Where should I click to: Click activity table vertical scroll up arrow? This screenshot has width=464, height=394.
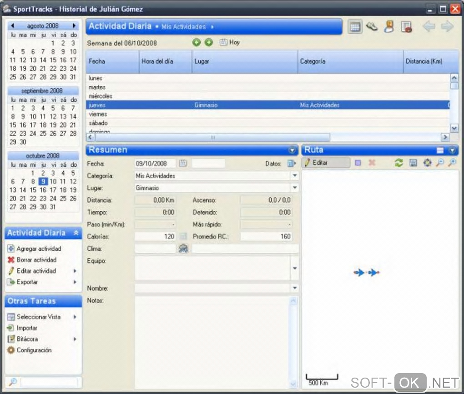tap(454, 78)
